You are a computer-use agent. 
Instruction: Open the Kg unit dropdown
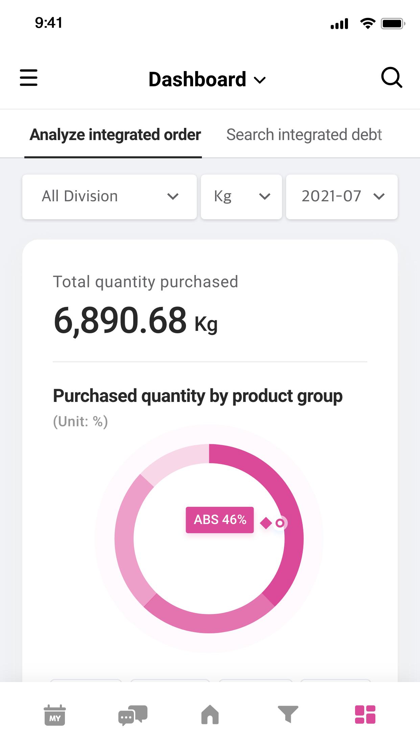pos(241,197)
